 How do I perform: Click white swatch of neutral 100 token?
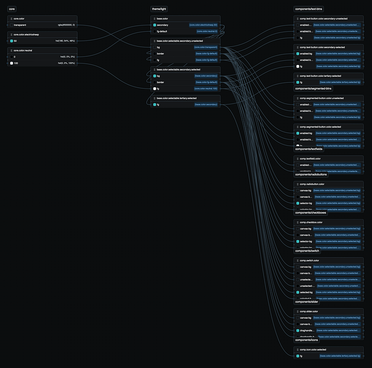point(11,63)
